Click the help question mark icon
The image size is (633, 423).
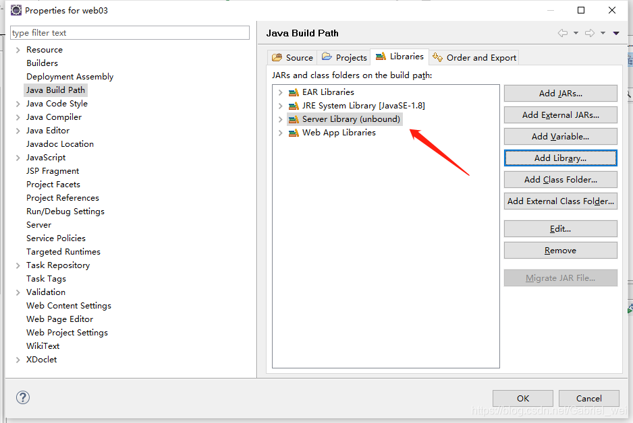point(23,397)
